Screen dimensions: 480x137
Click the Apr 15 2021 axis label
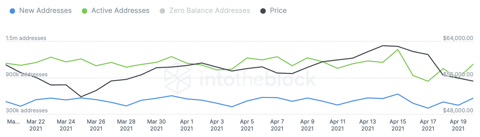[398, 125]
